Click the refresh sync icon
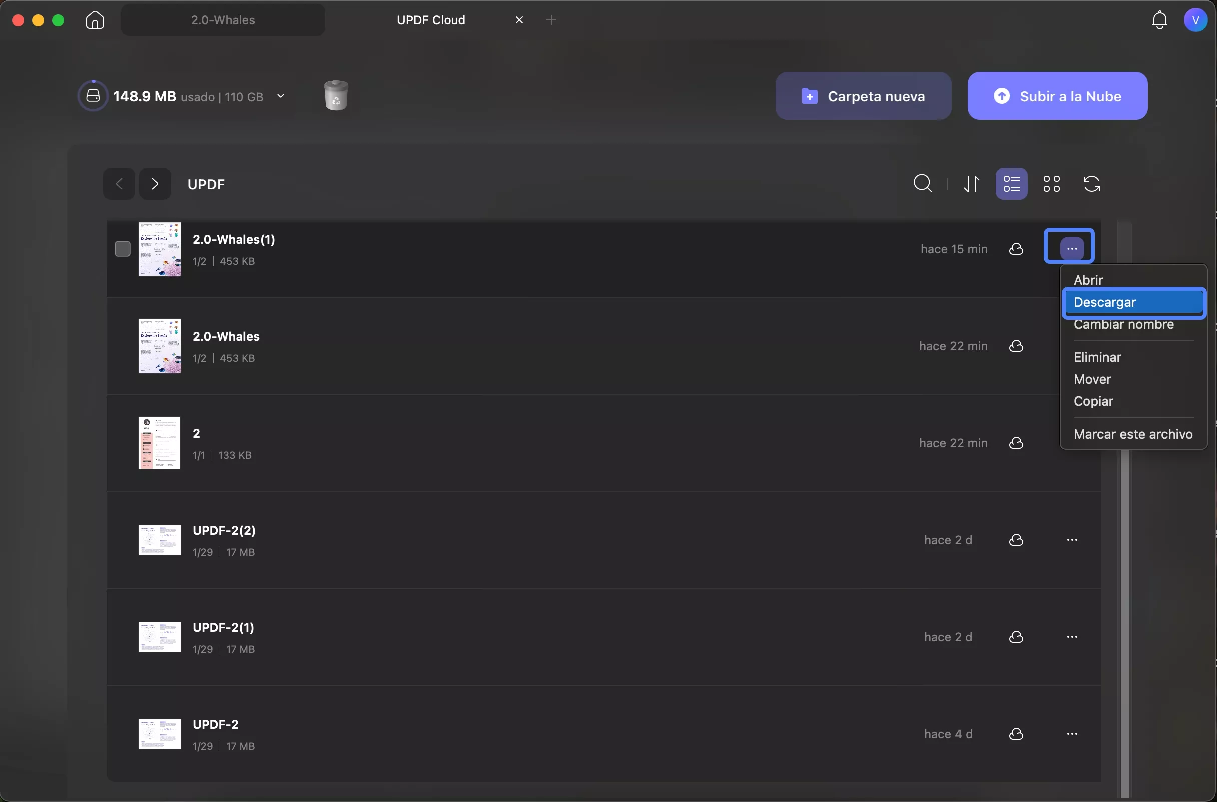Viewport: 1217px width, 802px height. (x=1091, y=183)
